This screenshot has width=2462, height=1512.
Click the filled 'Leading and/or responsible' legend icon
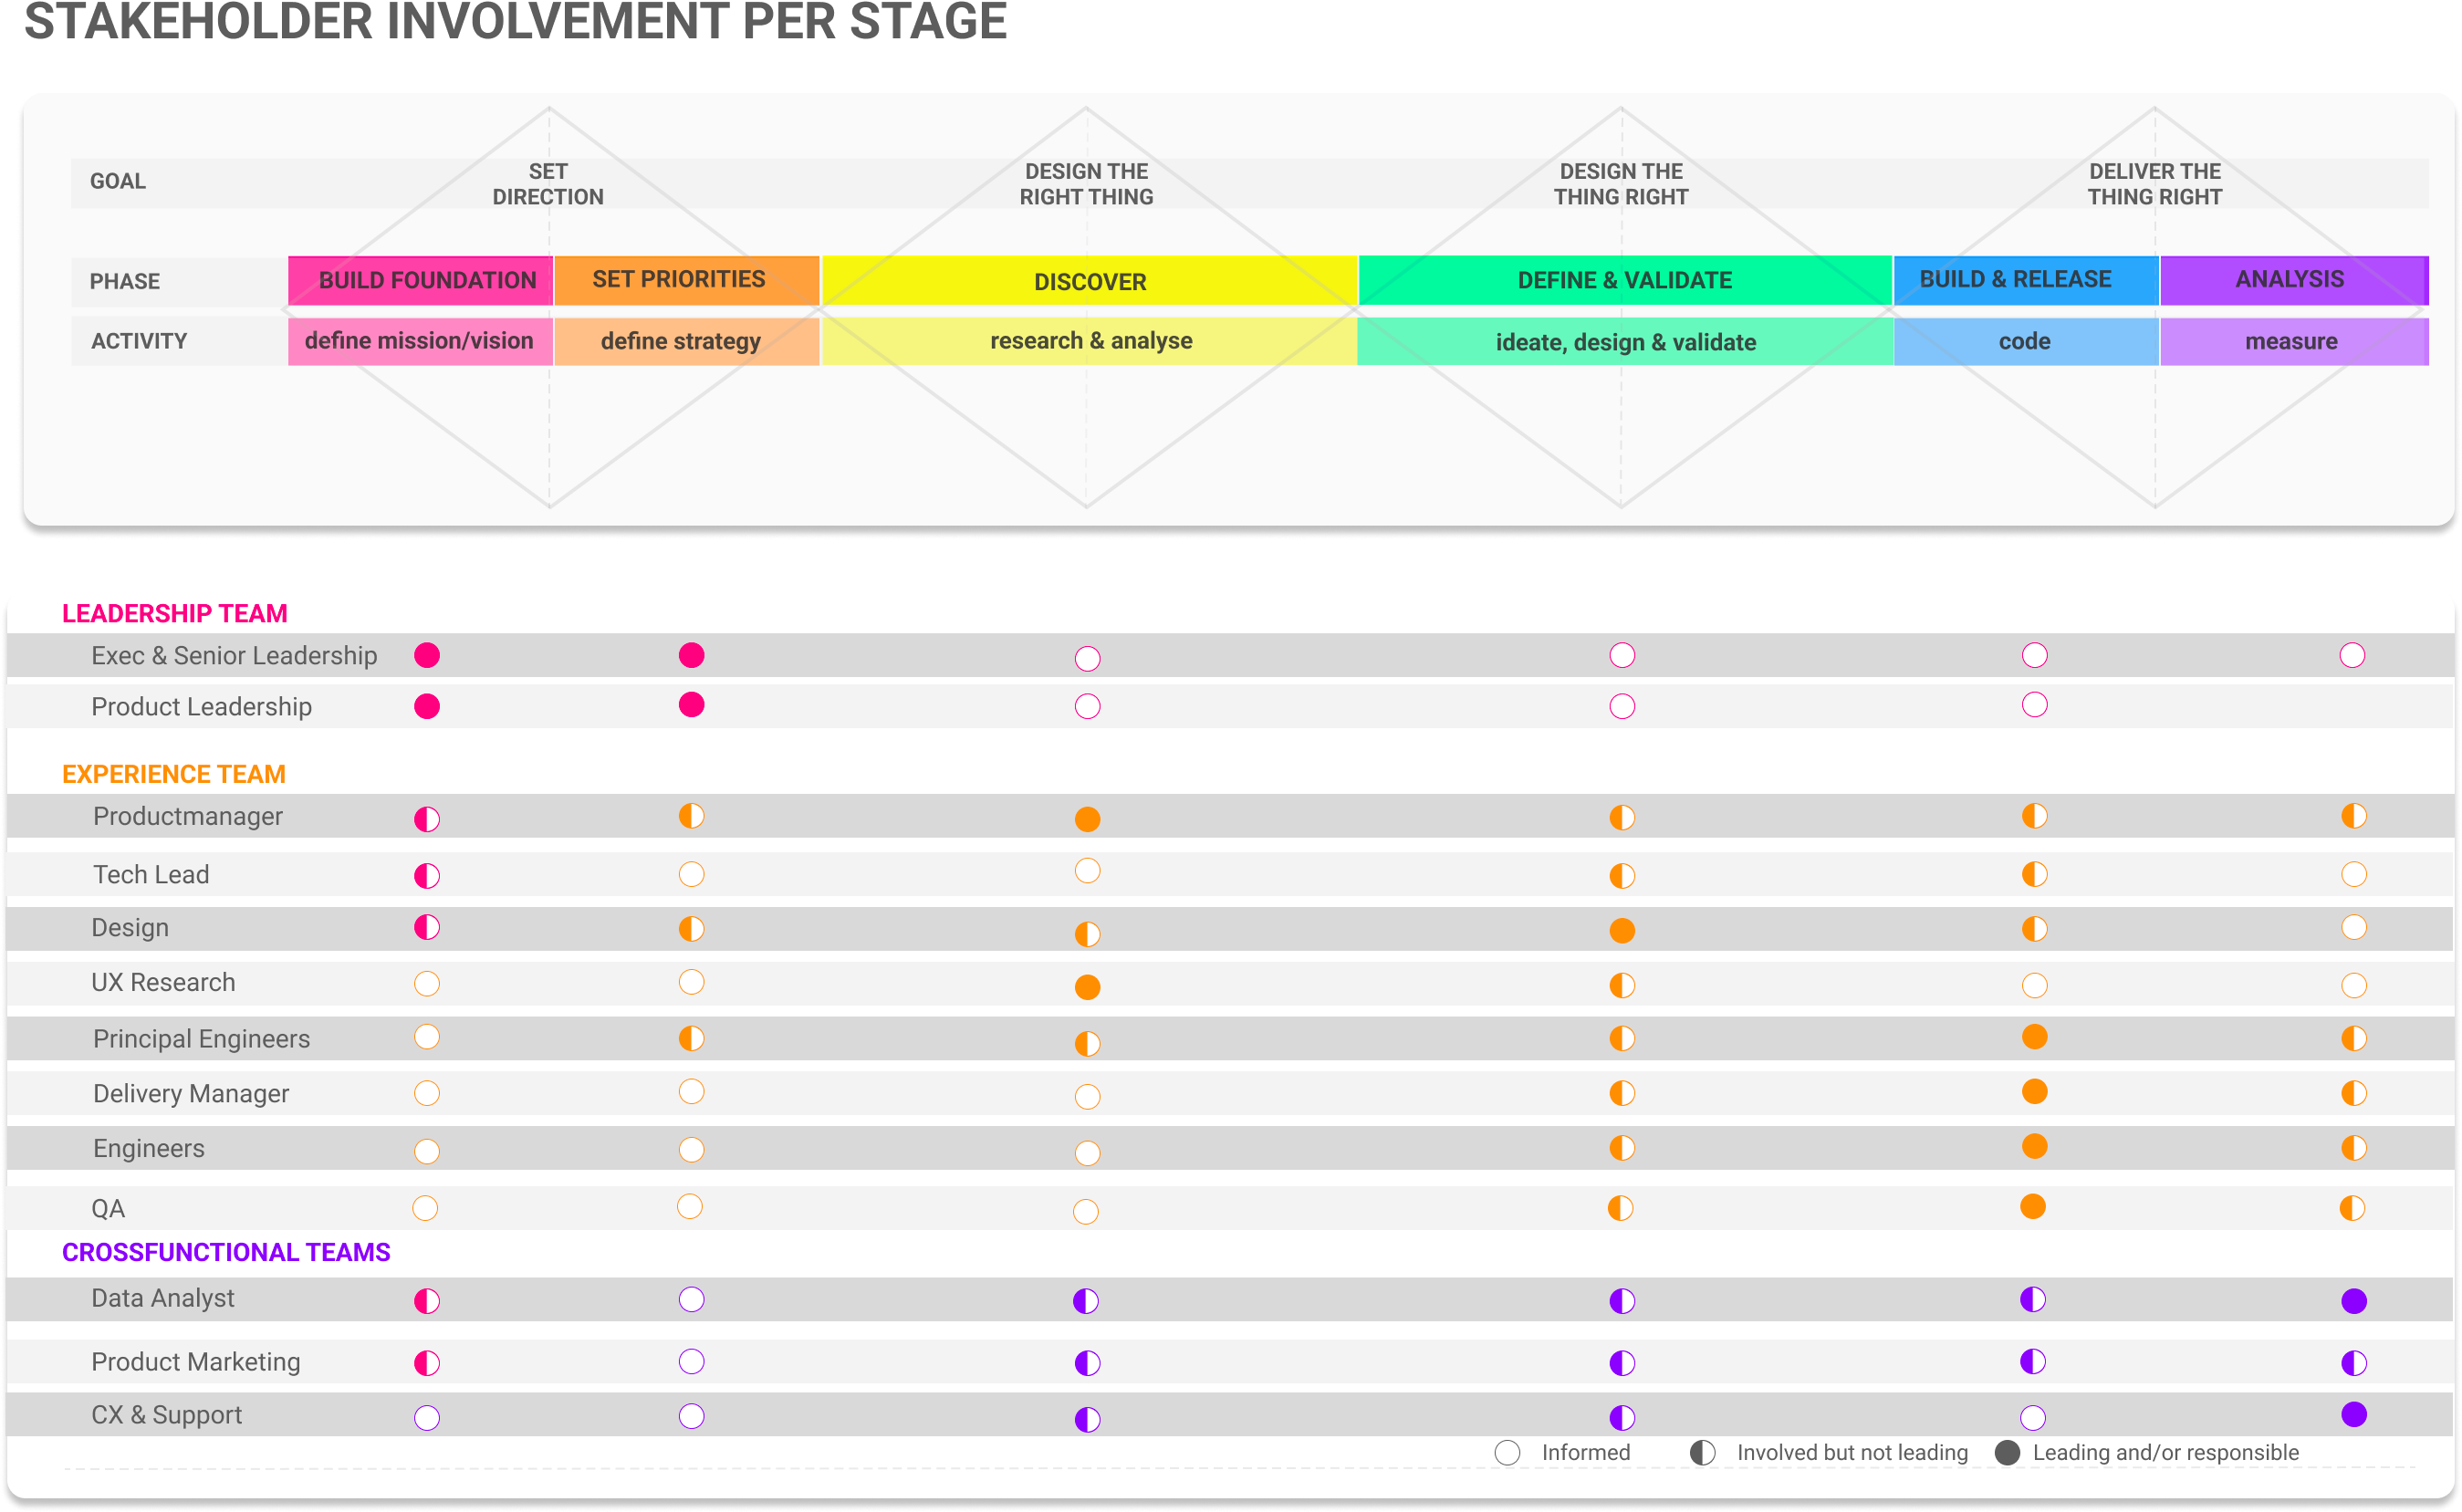tap(2007, 1453)
